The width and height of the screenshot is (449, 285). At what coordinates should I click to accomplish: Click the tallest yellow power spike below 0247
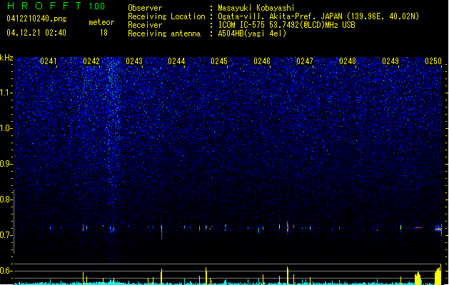pos(288,275)
